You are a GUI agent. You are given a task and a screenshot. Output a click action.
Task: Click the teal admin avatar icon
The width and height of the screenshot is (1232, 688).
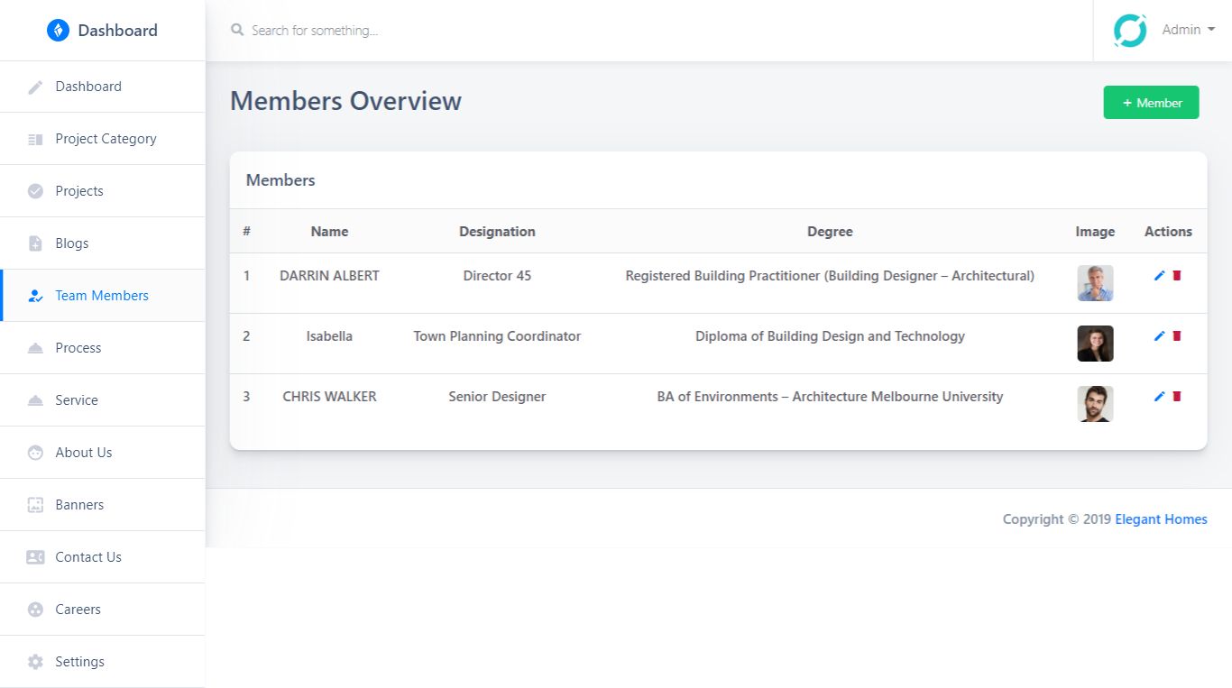tap(1130, 31)
